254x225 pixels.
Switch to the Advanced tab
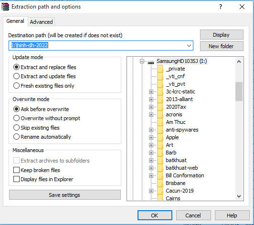pyautogui.click(x=42, y=22)
